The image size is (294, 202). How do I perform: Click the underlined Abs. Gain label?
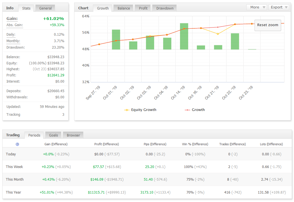pos(15,25)
